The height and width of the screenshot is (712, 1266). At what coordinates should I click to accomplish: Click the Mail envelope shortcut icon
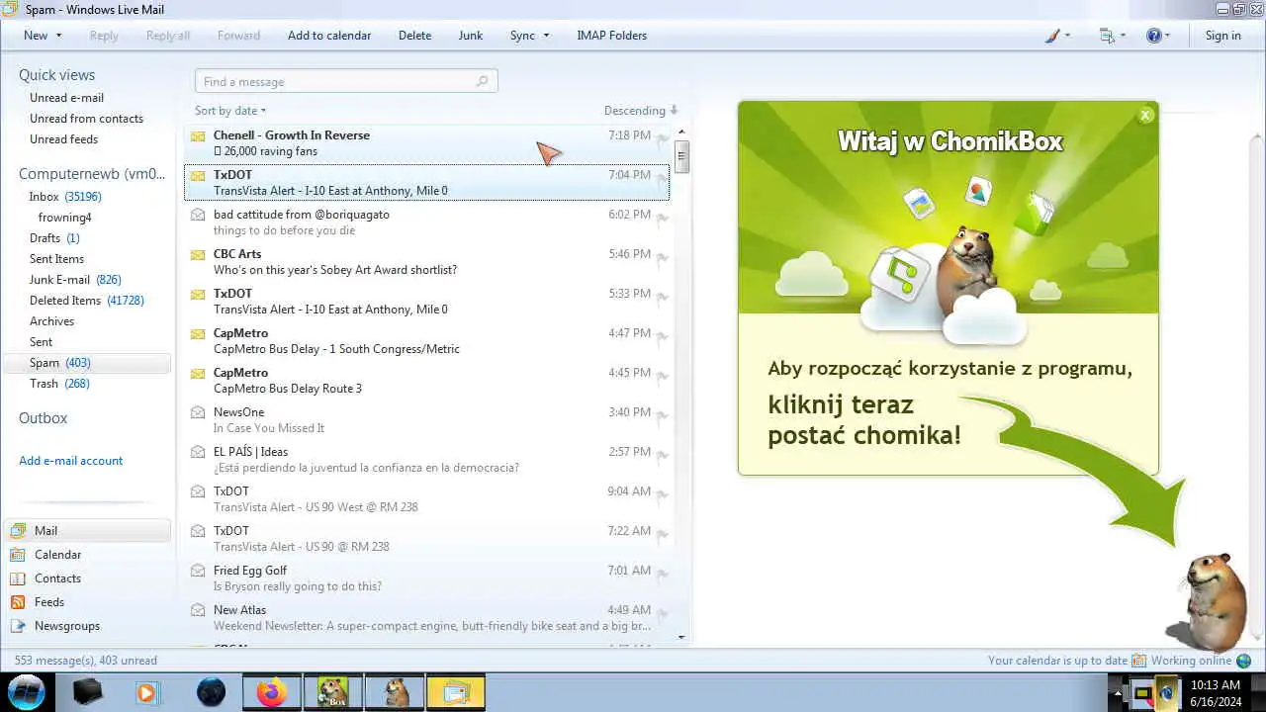point(17,531)
